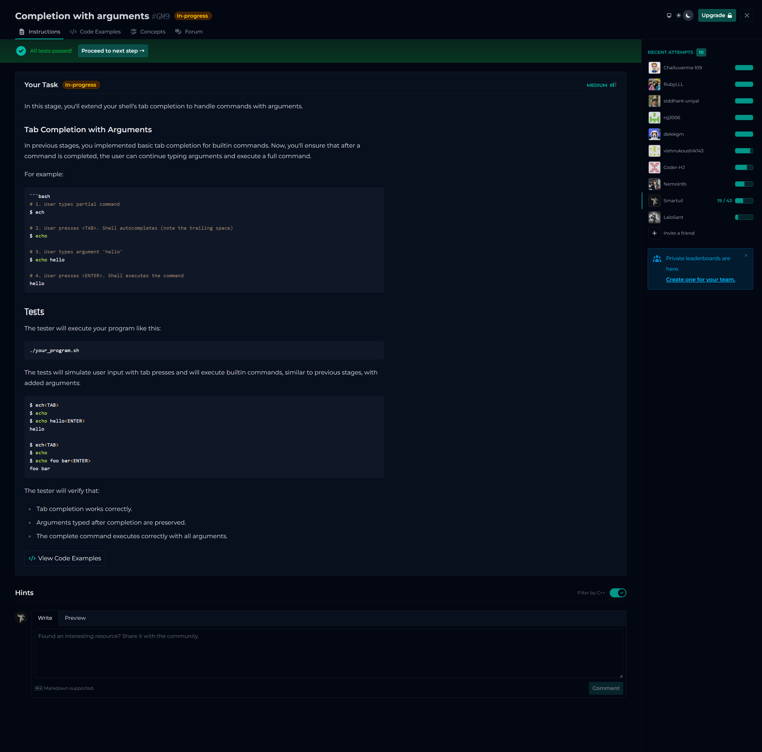Image resolution: width=762 pixels, height=752 pixels.
Task: Click the plus icon beside Invite a friend
Action: click(x=654, y=233)
